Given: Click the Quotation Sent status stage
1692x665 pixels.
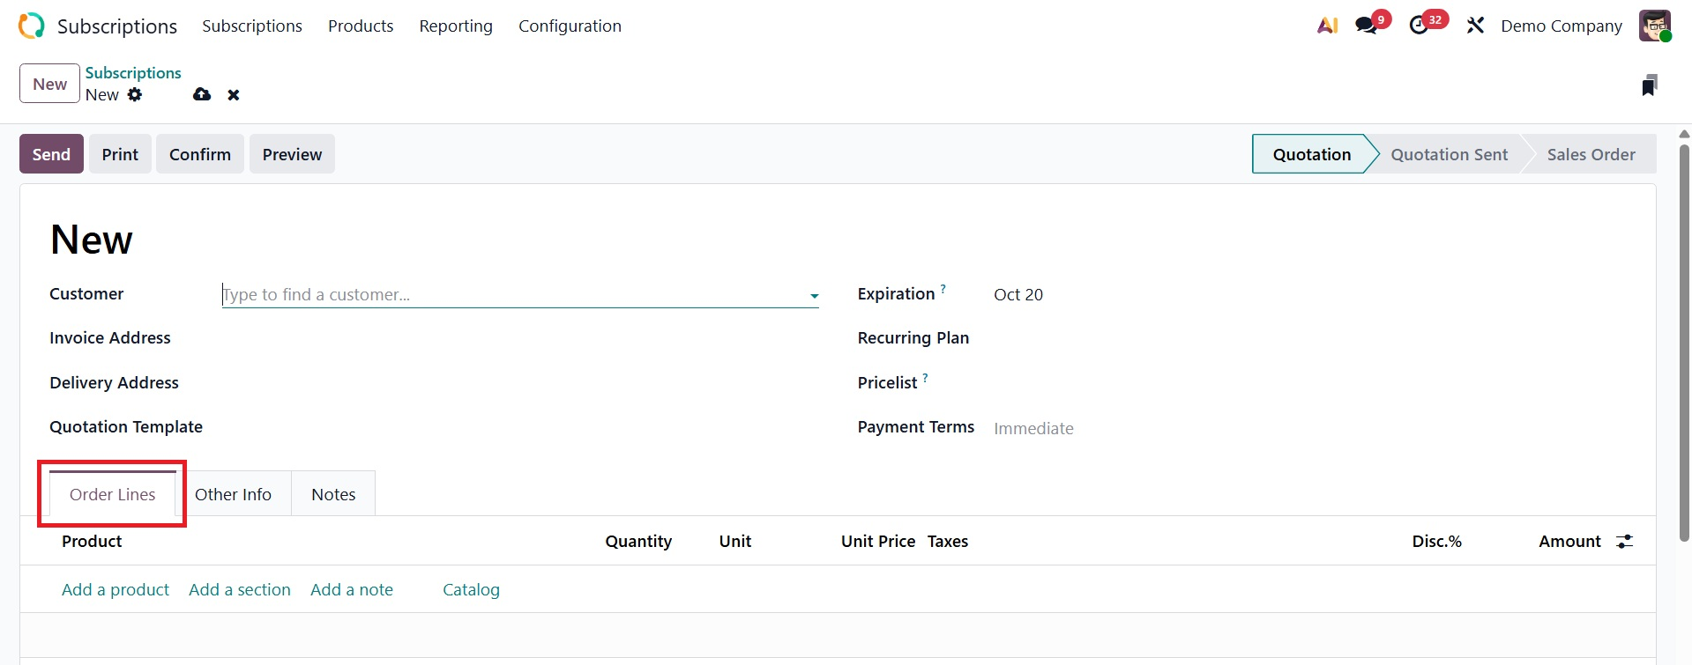Looking at the screenshot, I should 1449,154.
